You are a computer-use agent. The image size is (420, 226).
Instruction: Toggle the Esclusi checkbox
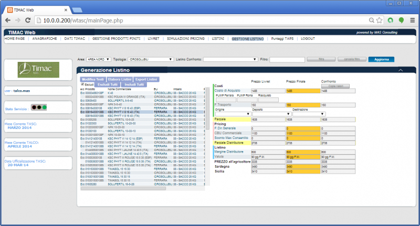pyautogui.click(x=82, y=84)
